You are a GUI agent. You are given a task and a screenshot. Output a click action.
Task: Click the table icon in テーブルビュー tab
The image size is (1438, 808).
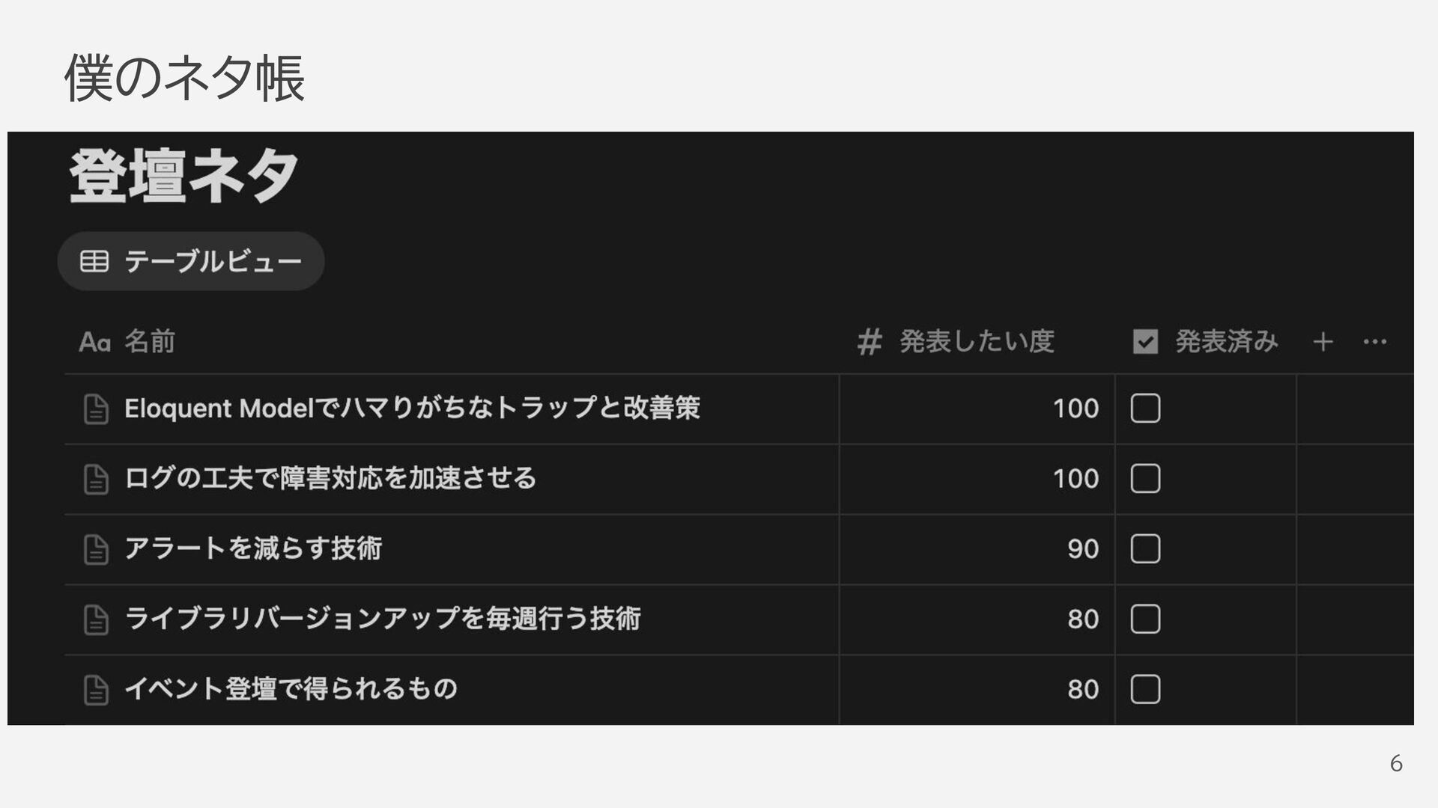point(94,261)
